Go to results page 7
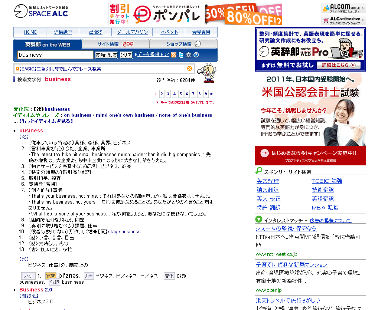This screenshot has height=310, width=378. tap(193, 94)
